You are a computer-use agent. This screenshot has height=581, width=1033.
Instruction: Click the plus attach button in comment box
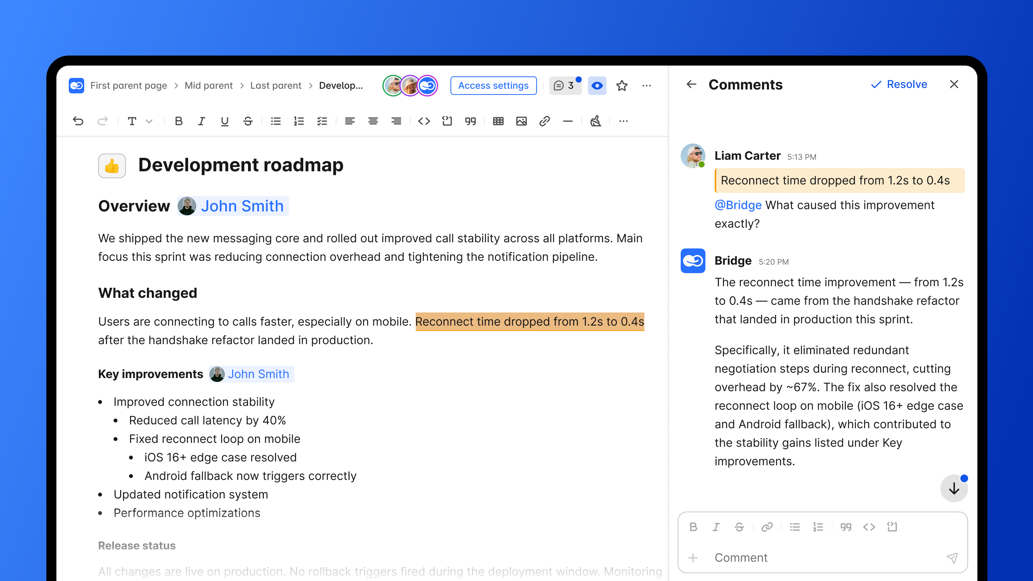[x=693, y=557]
